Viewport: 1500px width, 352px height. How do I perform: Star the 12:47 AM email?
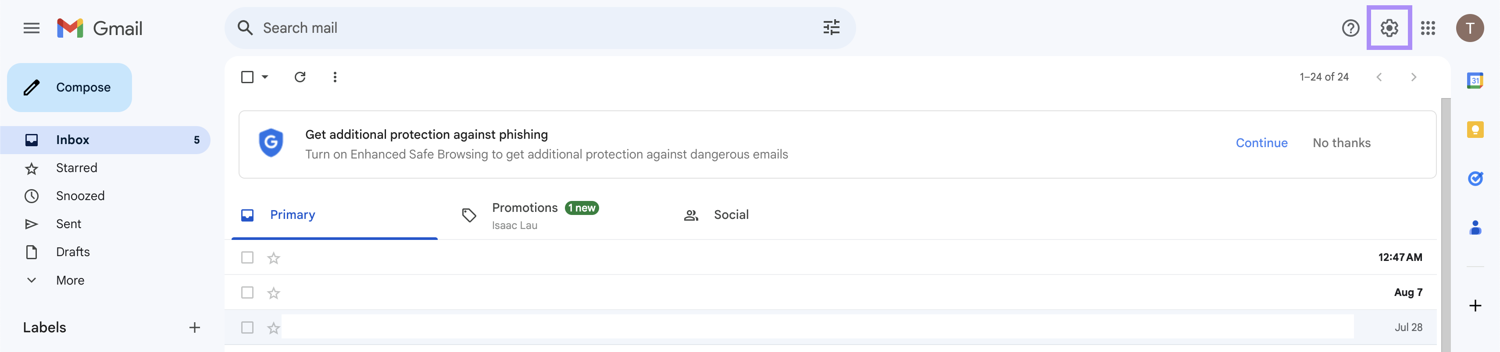tap(274, 258)
